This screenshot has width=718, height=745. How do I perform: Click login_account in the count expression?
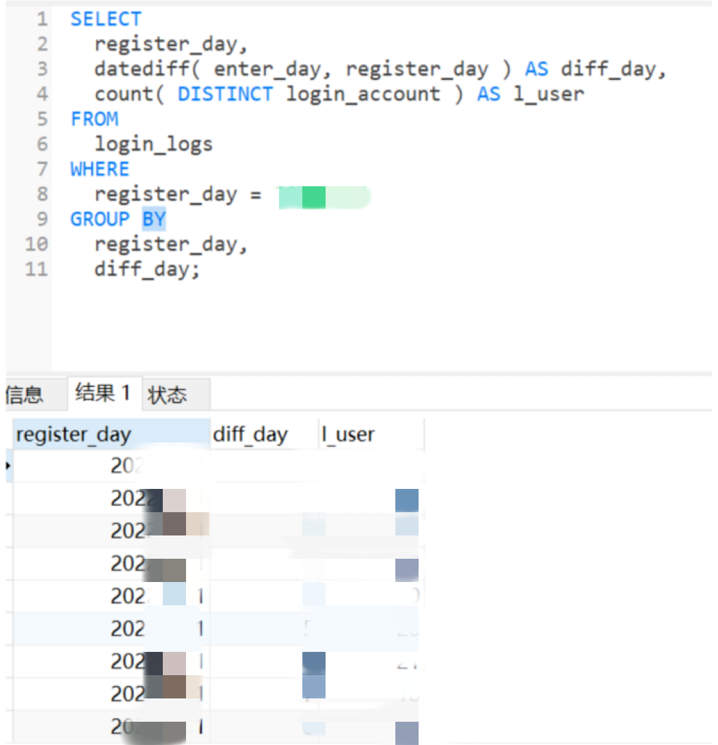363,94
